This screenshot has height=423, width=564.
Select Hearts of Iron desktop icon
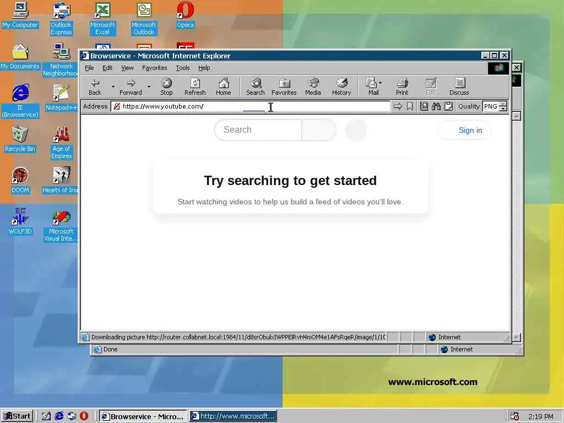click(x=61, y=180)
